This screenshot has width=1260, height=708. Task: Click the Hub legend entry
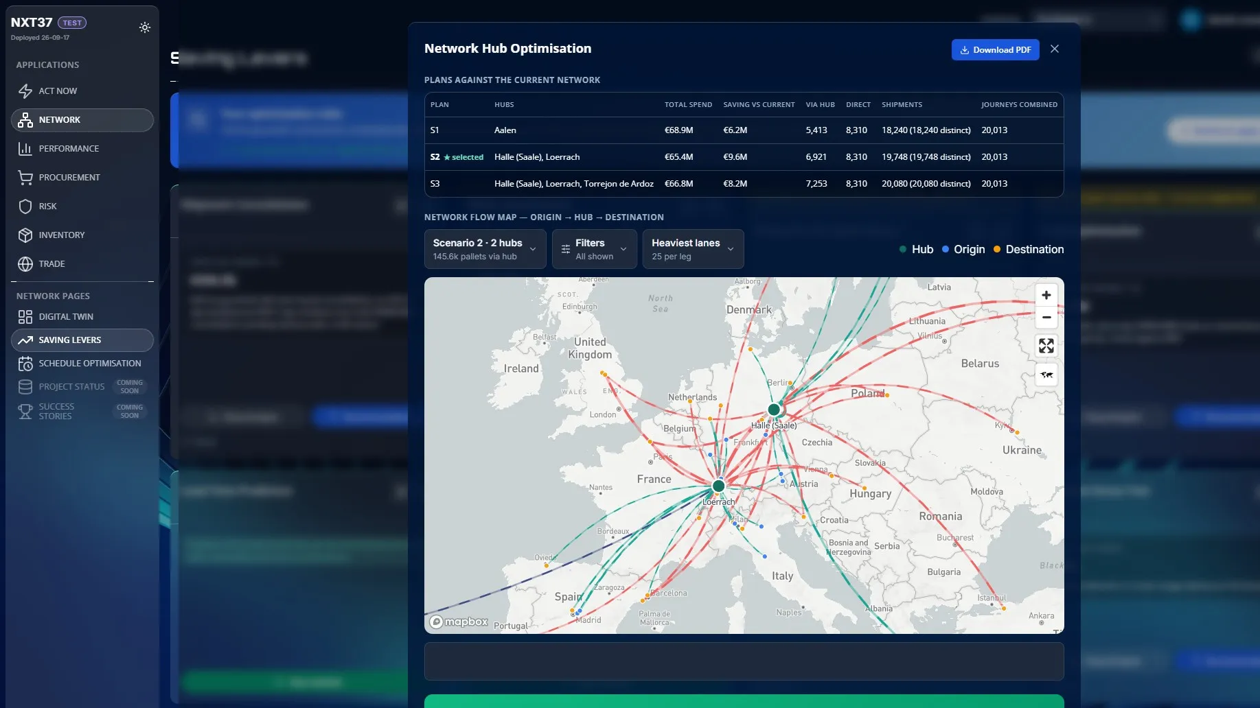click(916, 250)
